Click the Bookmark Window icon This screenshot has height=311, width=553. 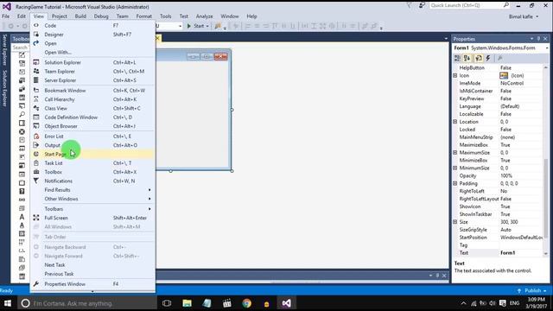(x=36, y=90)
